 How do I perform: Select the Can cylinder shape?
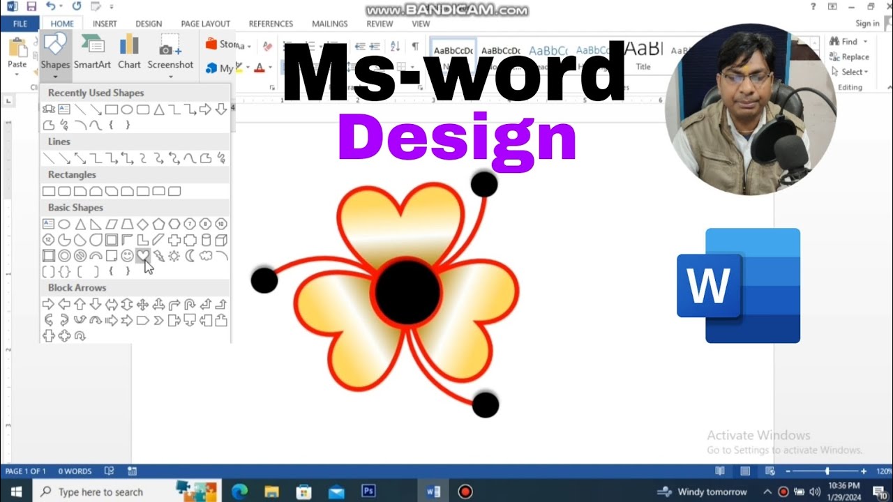pyautogui.click(x=205, y=241)
